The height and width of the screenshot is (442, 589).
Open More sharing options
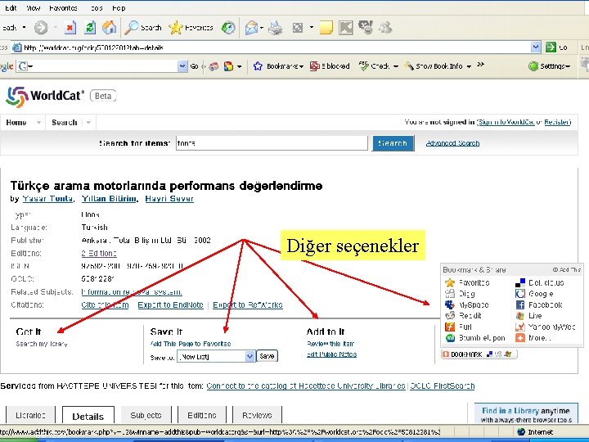(533, 337)
